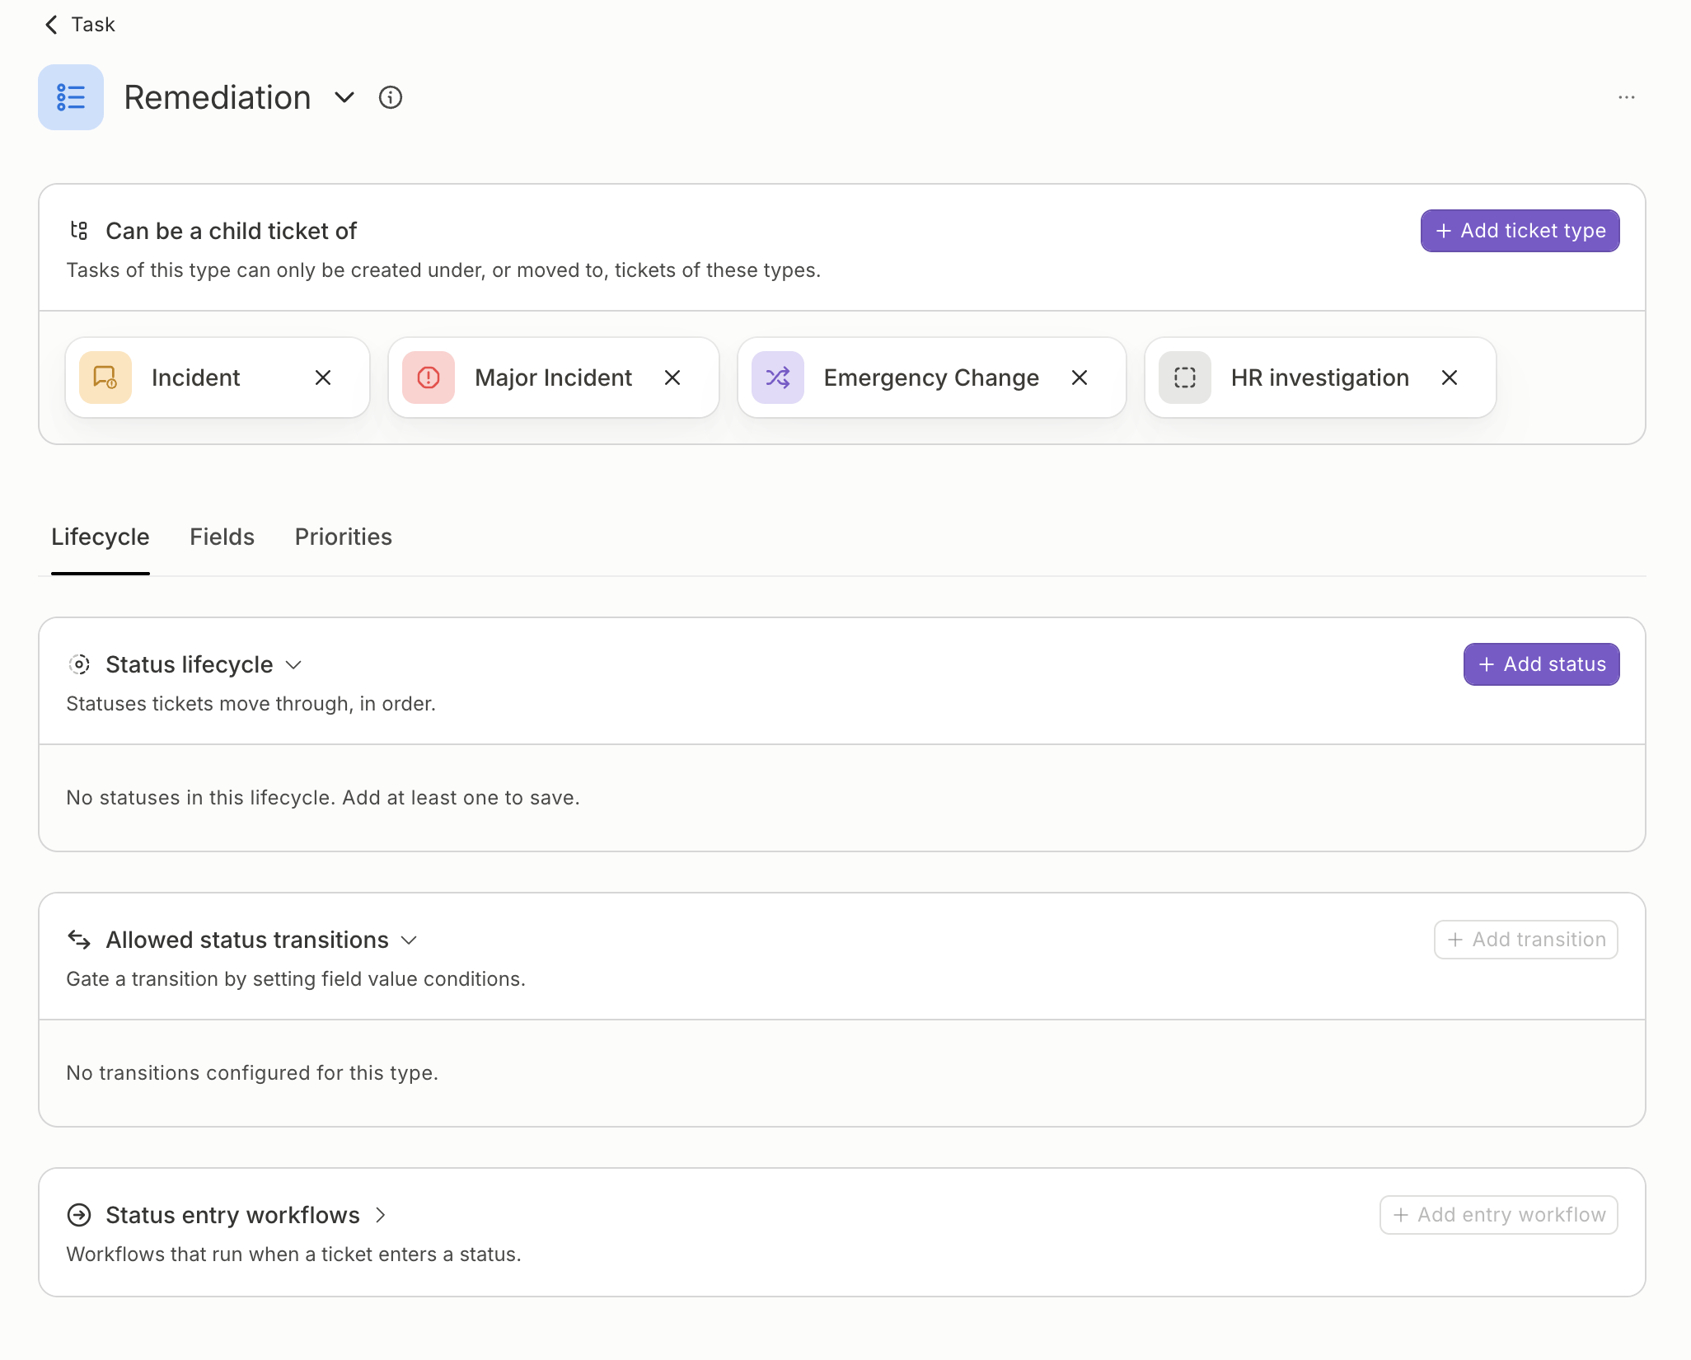Expand the Status entry workflows section
The height and width of the screenshot is (1360, 1691).
(381, 1215)
